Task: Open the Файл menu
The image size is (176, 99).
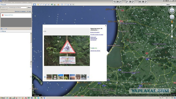Action: pos(2,2)
